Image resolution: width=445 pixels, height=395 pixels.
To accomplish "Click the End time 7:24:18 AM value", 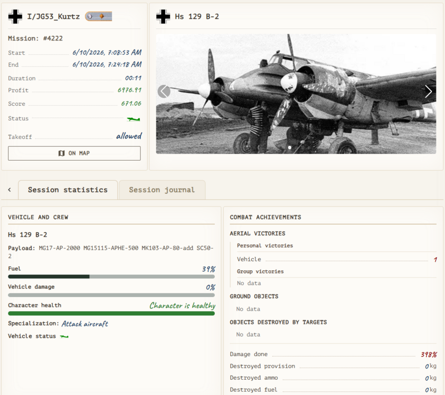I will tap(107, 64).
